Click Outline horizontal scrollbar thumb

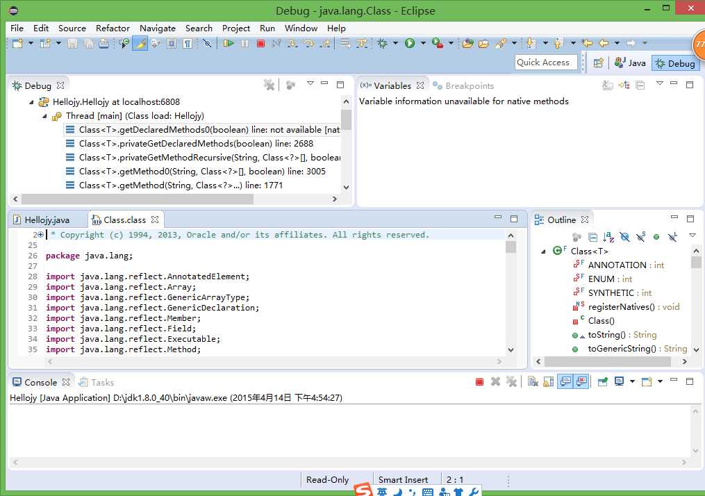pyautogui.click(x=608, y=361)
